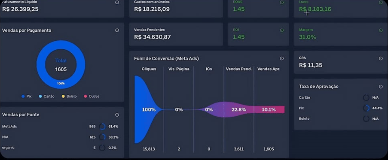Toggle Cartão legend item in donut chart

click(x=46, y=96)
